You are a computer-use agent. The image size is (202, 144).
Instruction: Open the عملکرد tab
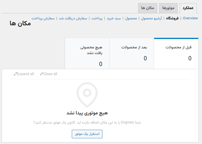click(188, 8)
